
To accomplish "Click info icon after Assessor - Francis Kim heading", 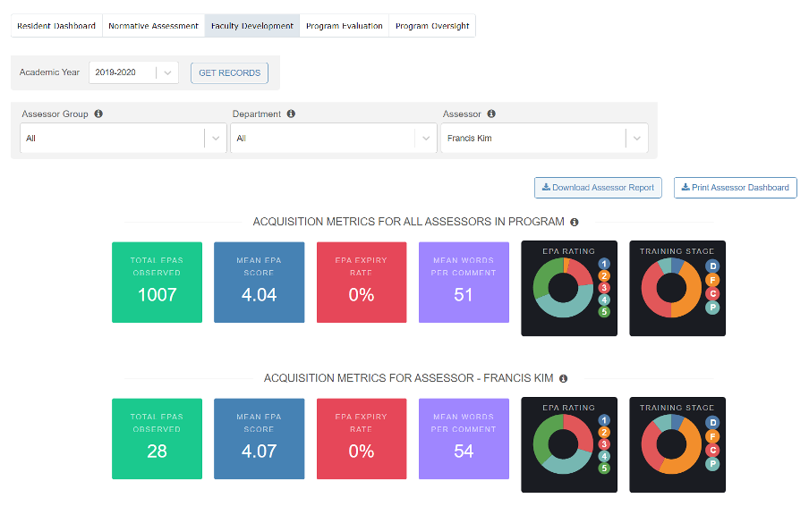I will click(564, 378).
